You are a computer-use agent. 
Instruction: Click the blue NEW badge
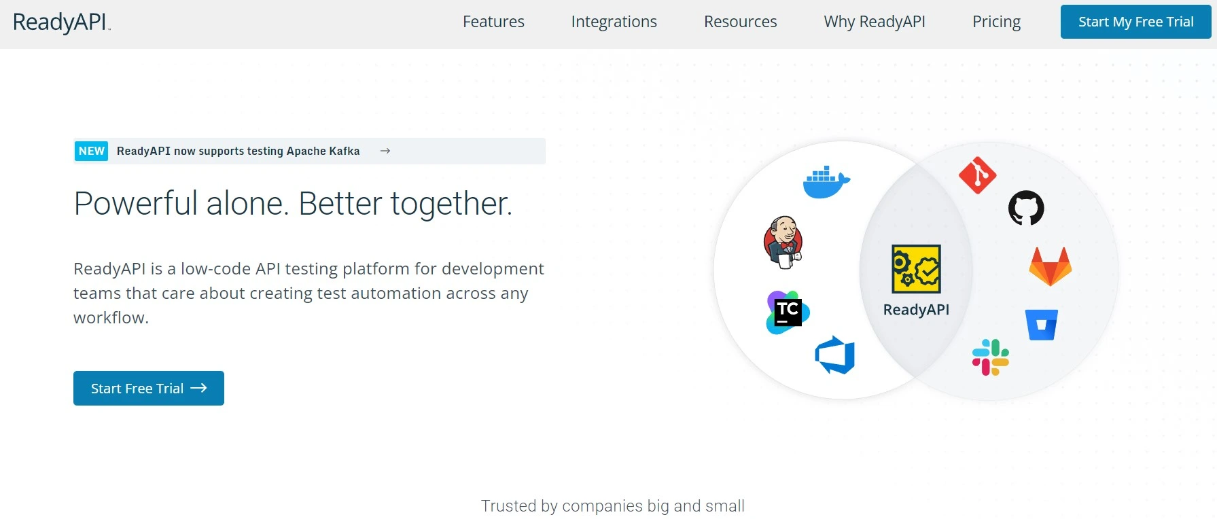click(x=92, y=151)
